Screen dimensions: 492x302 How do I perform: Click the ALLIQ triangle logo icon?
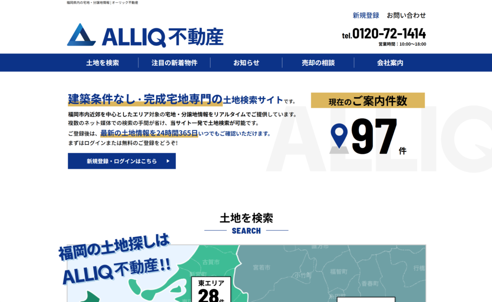[82, 35]
